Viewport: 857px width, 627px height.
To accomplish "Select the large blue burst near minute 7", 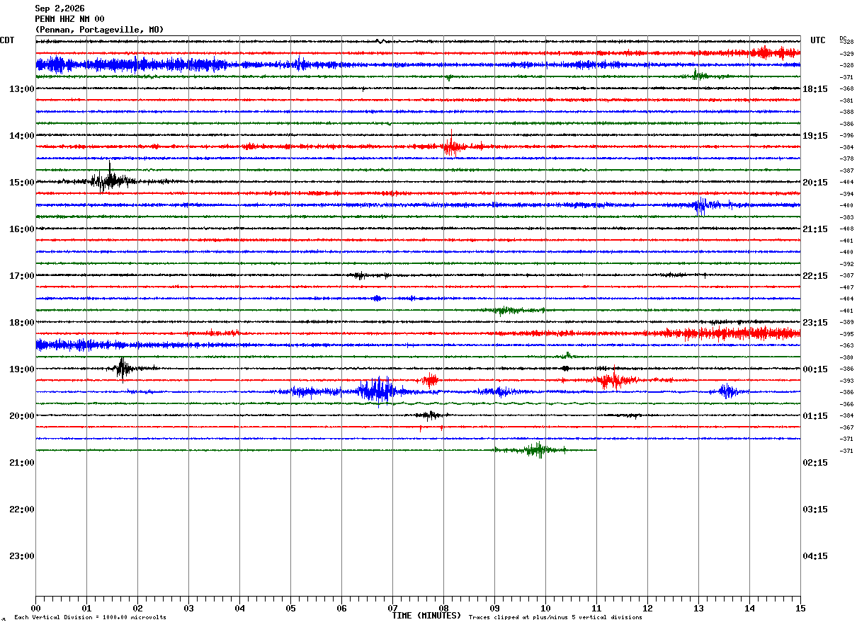I will (x=378, y=391).
